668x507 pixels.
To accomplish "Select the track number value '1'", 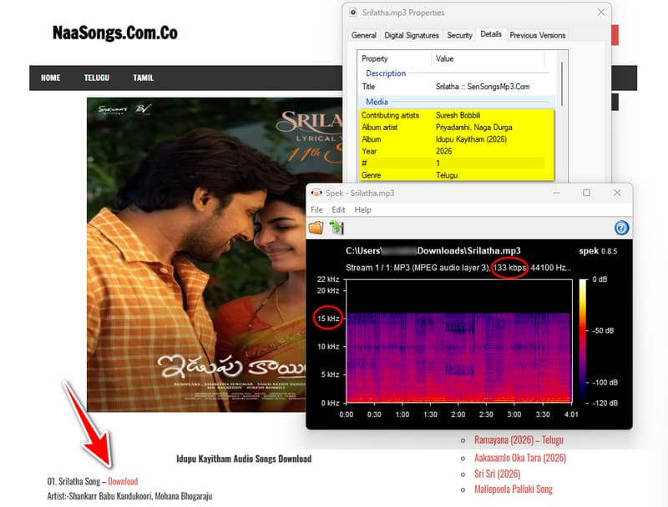I will [438, 163].
